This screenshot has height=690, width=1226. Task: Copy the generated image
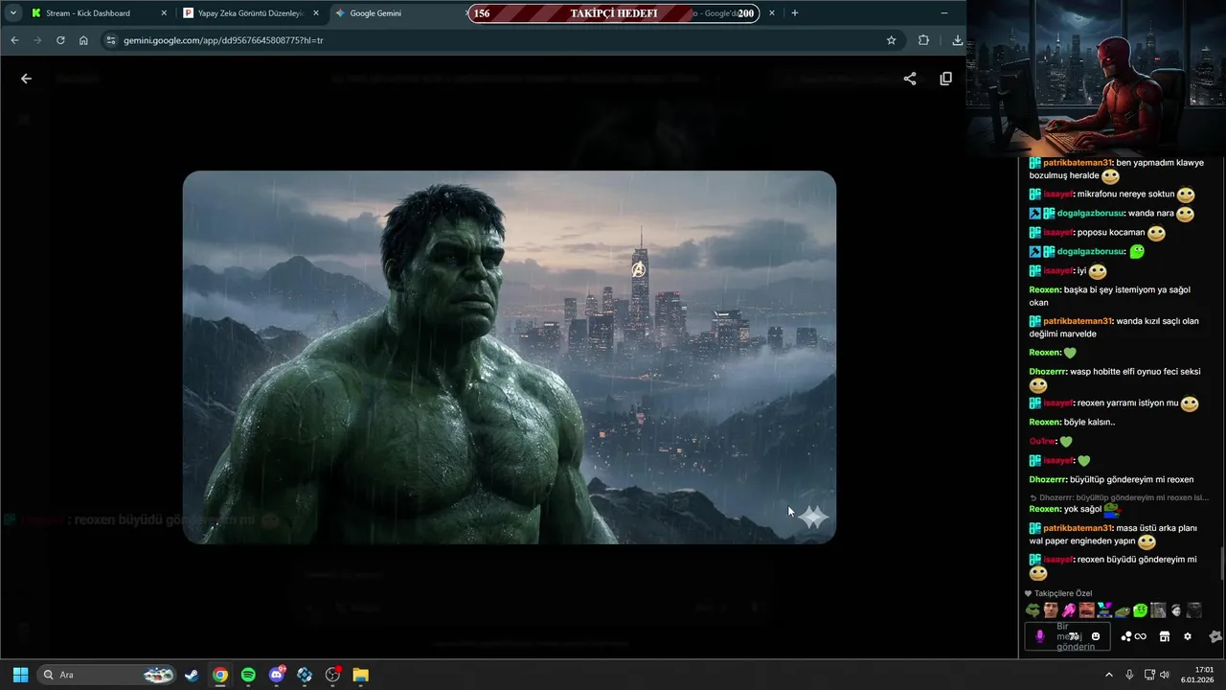point(945,79)
